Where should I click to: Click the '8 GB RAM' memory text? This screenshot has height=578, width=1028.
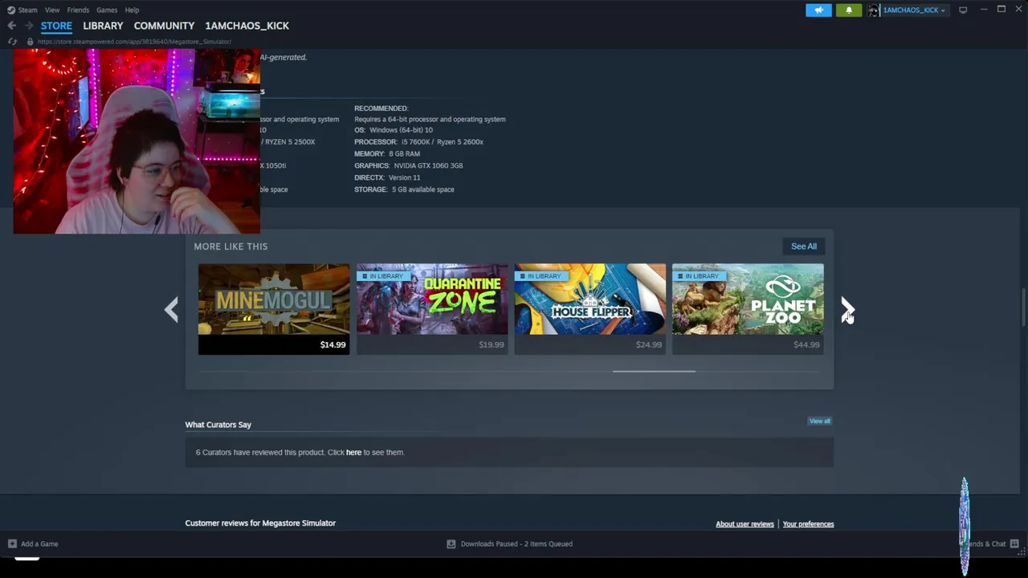coord(404,154)
